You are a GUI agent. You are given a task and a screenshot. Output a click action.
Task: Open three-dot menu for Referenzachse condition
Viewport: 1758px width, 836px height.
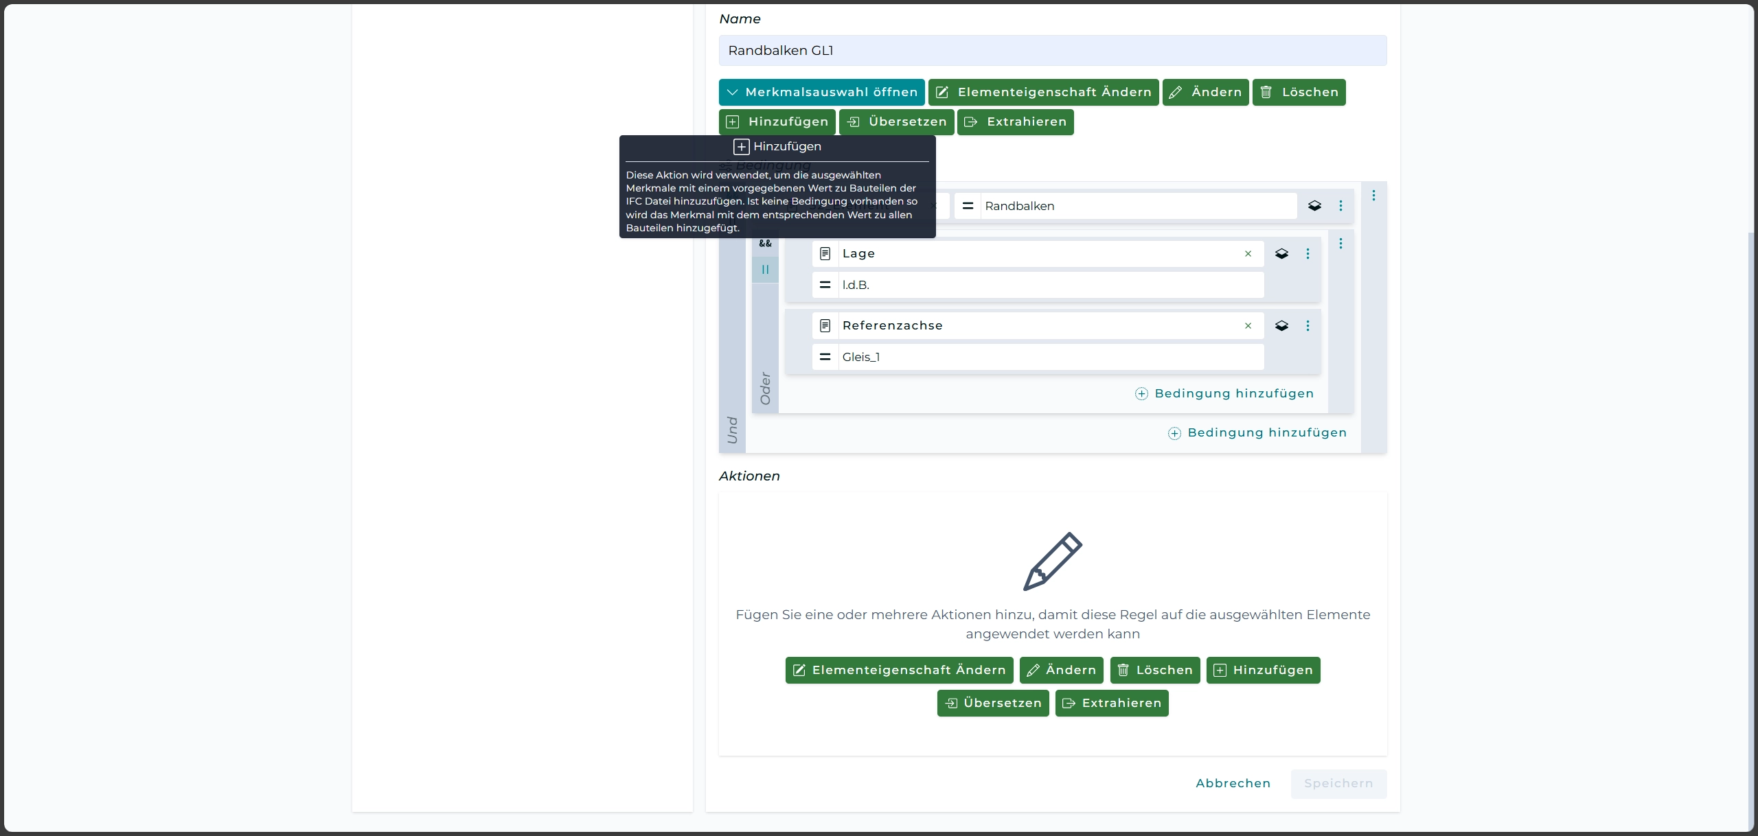(x=1308, y=326)
